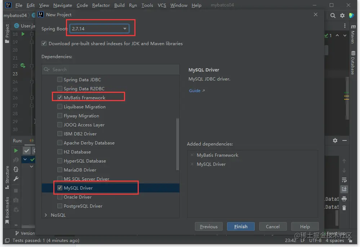Check Spring Data R2DBC dependency
This screenshot has width=360, height=247.
[60, 88]
